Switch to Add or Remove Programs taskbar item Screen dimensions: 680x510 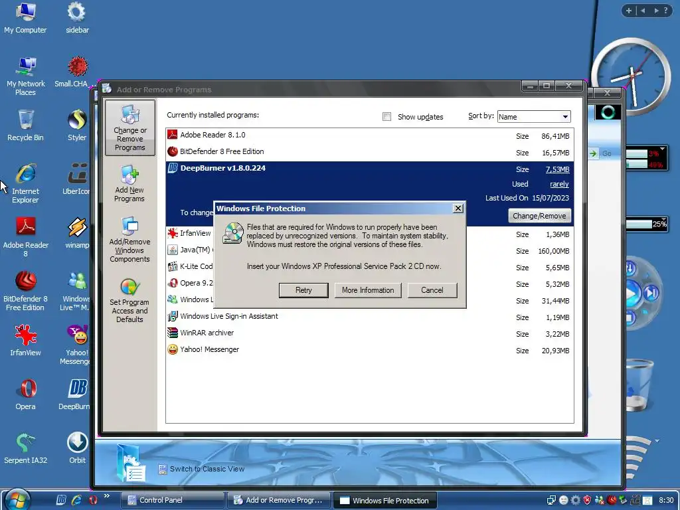pyautogui.click(x=279, y=500)
